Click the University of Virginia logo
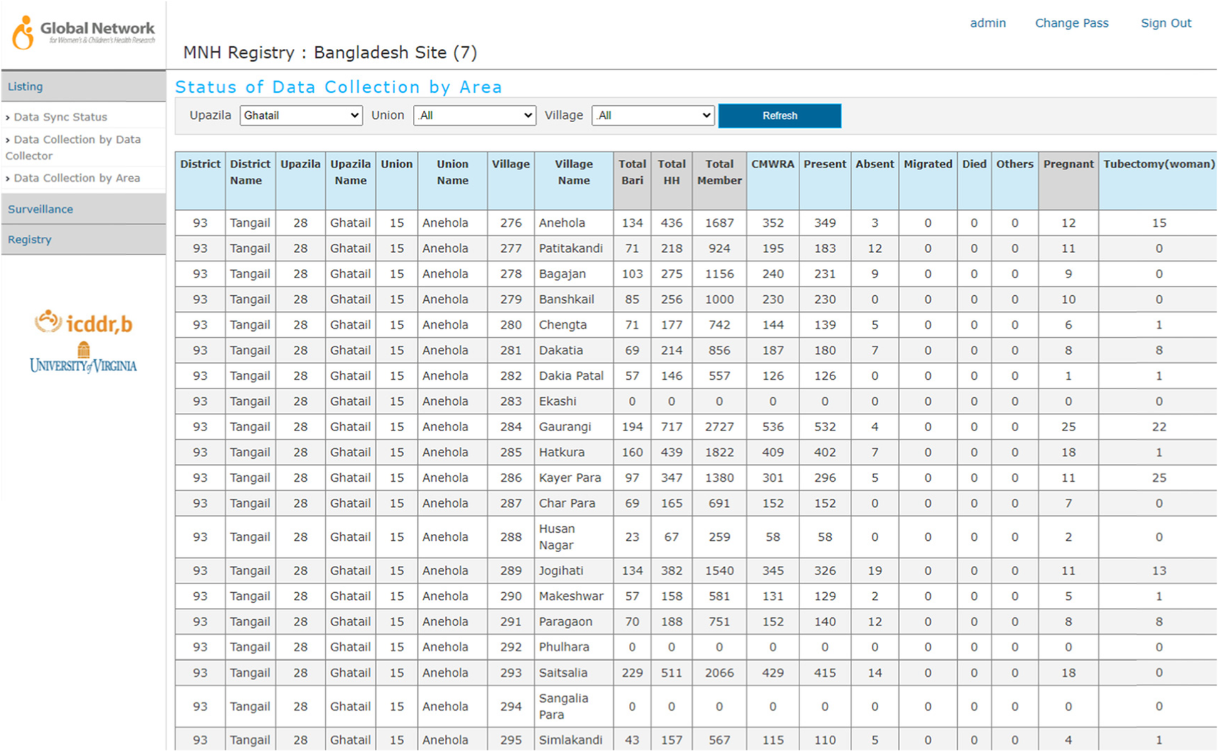 [x=83, y=358]
